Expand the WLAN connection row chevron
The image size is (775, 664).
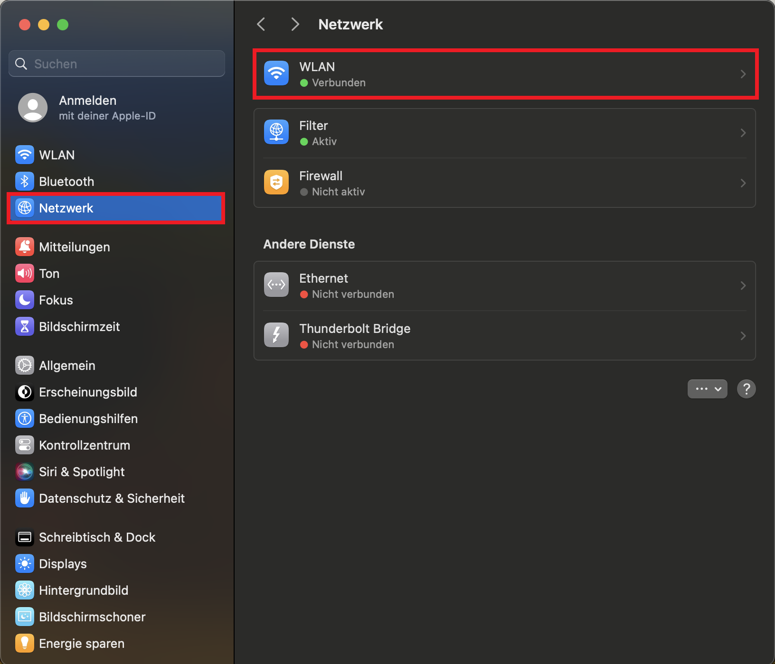coord(743,74)
